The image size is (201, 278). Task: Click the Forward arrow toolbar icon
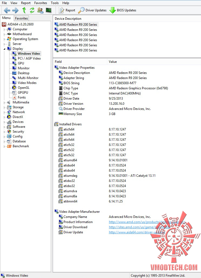15,10
